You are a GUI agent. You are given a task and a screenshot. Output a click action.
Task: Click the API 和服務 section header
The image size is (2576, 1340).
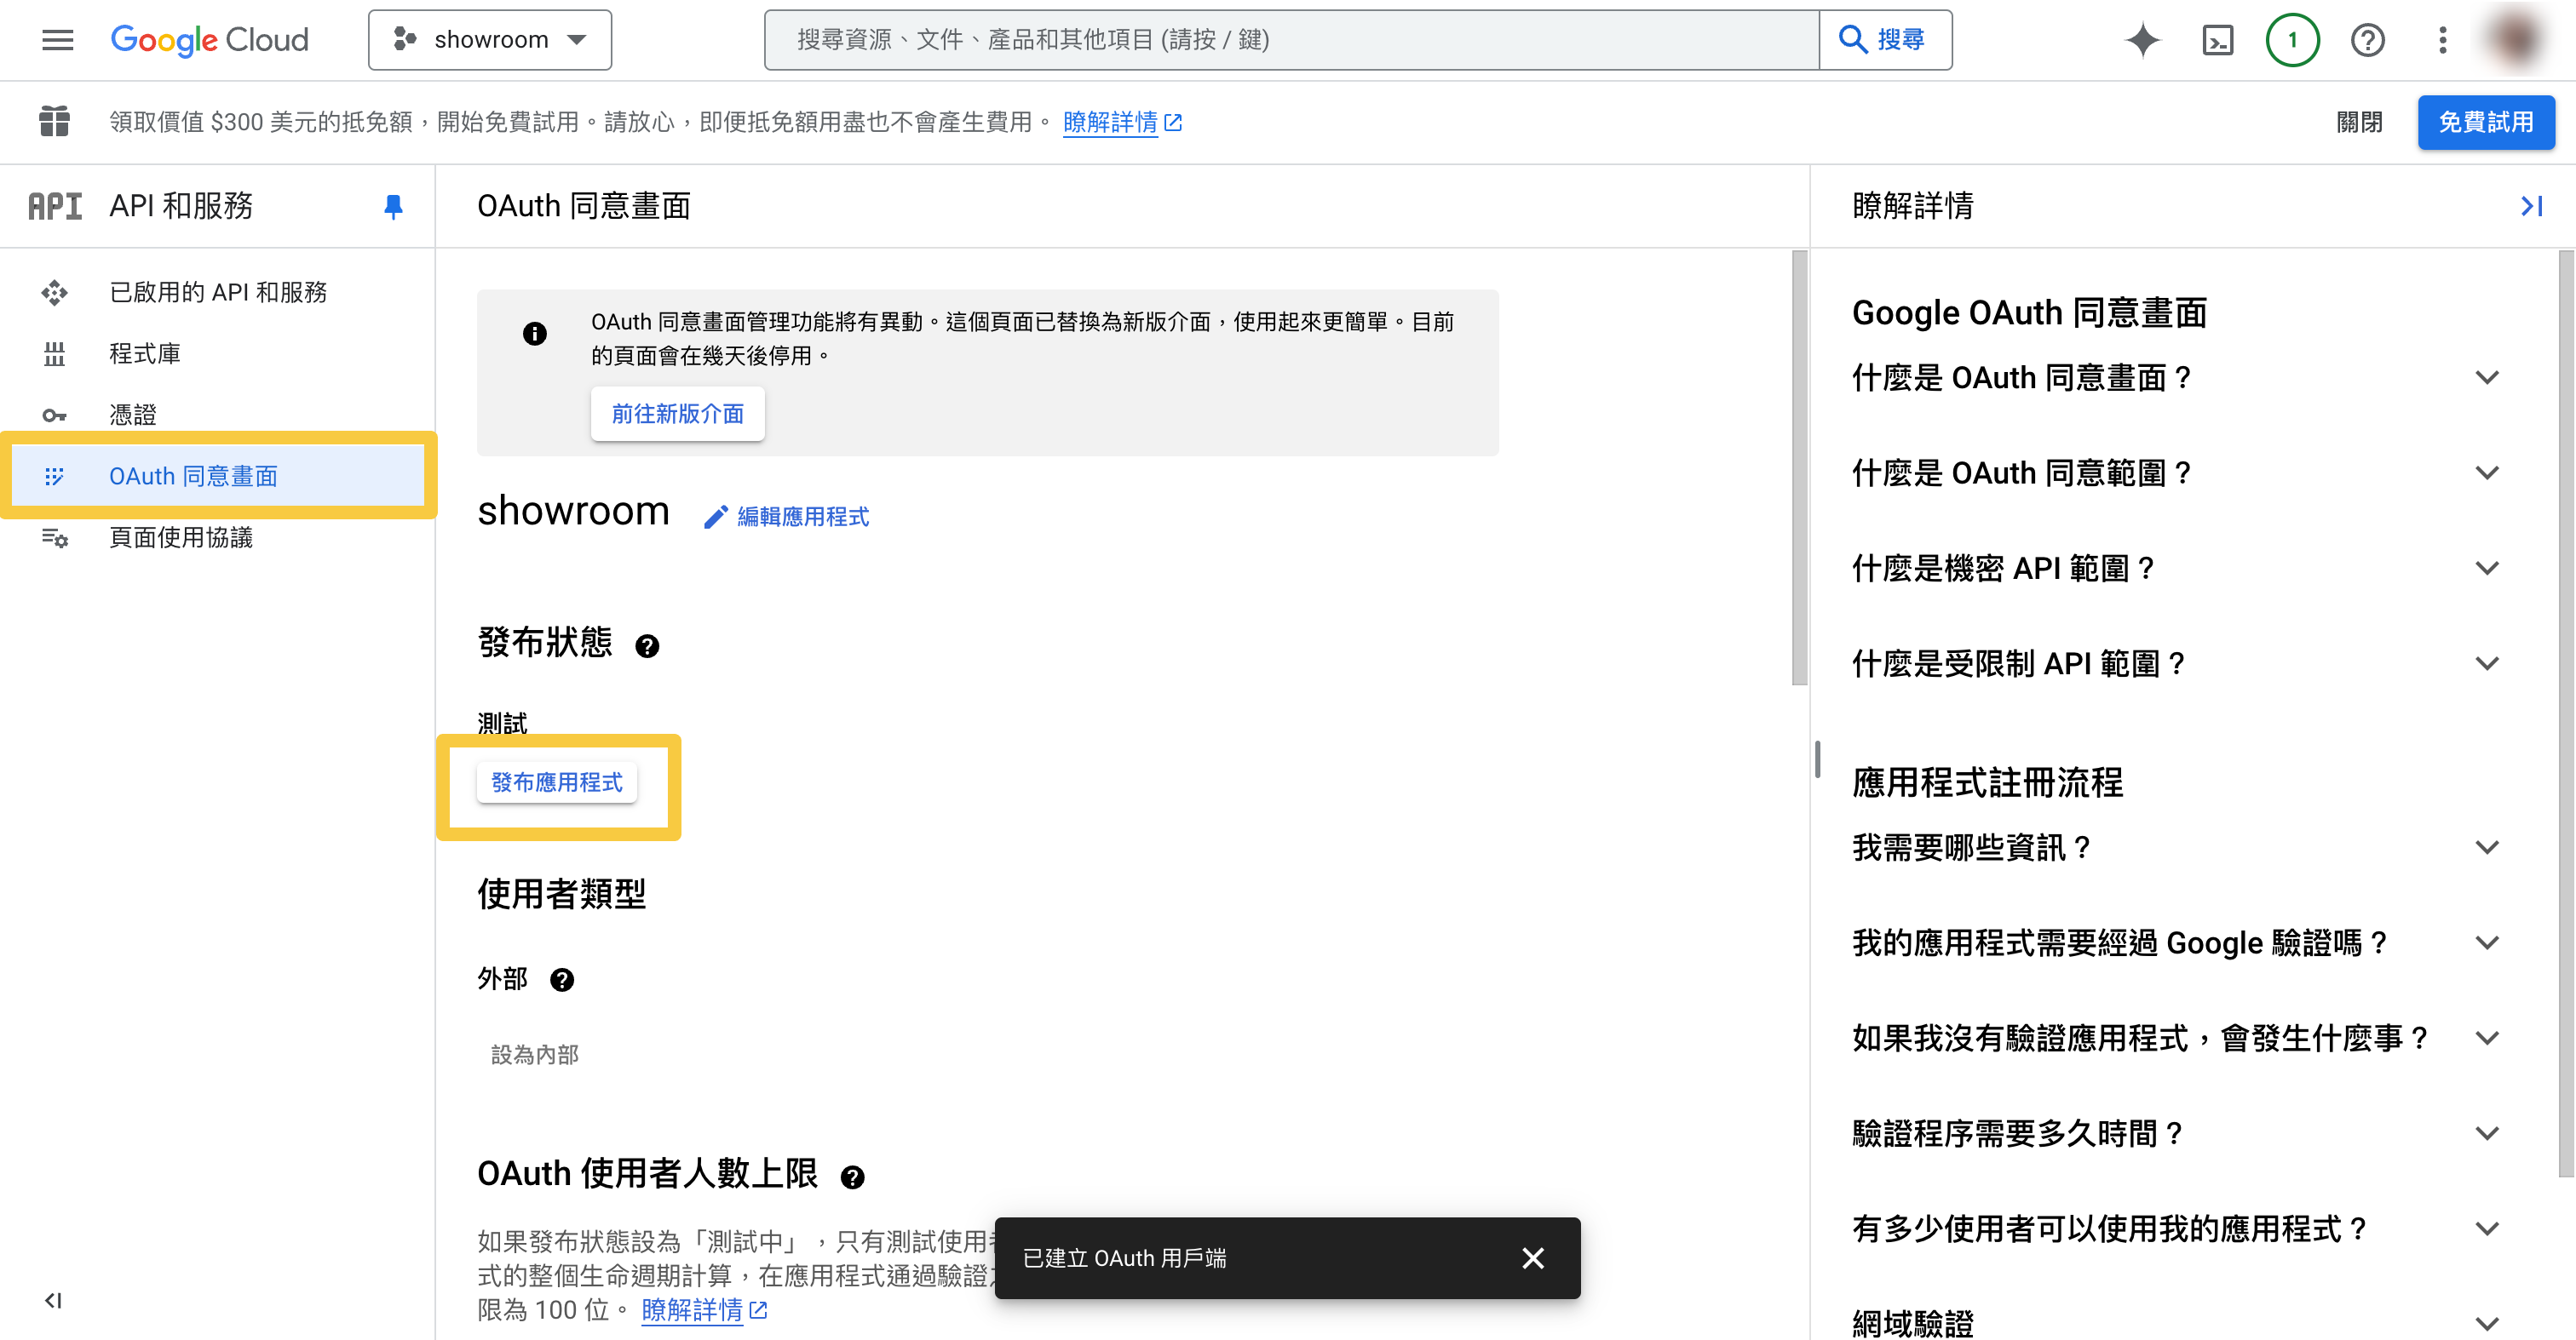tap(180, 206)
